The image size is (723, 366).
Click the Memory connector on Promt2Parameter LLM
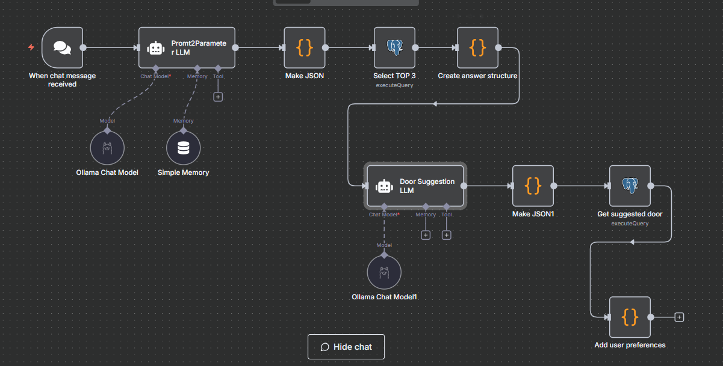tap(197, 68)
